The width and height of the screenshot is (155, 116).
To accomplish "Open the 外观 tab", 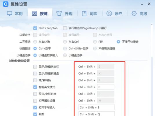I will click(x=65, y=14).
